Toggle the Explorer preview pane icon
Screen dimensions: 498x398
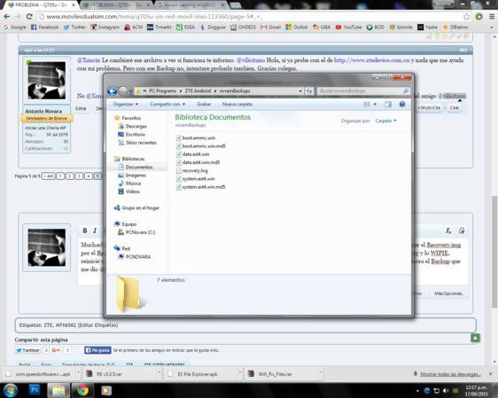[x=388, y=105]
